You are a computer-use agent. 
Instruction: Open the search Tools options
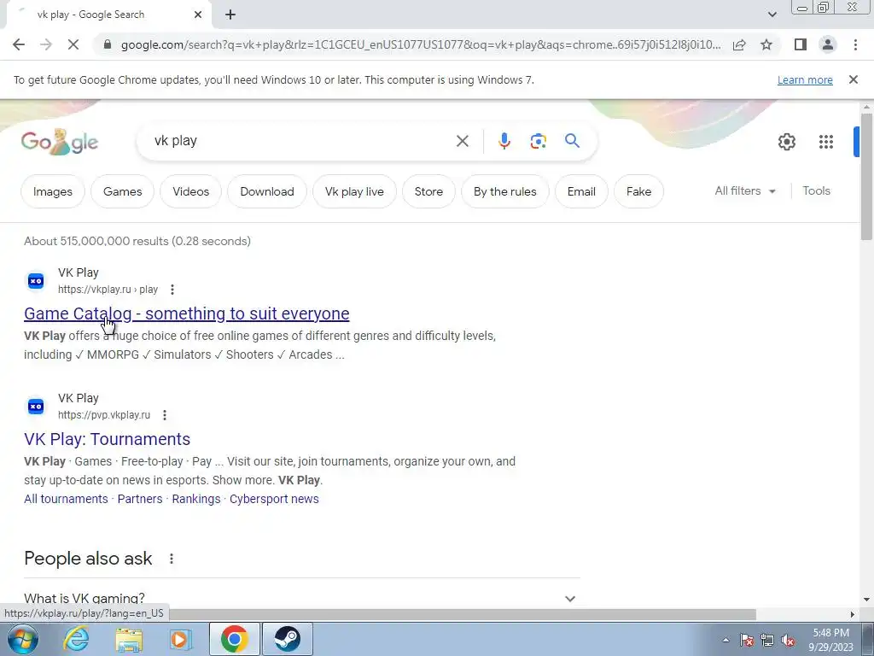[x=816, y=190]
